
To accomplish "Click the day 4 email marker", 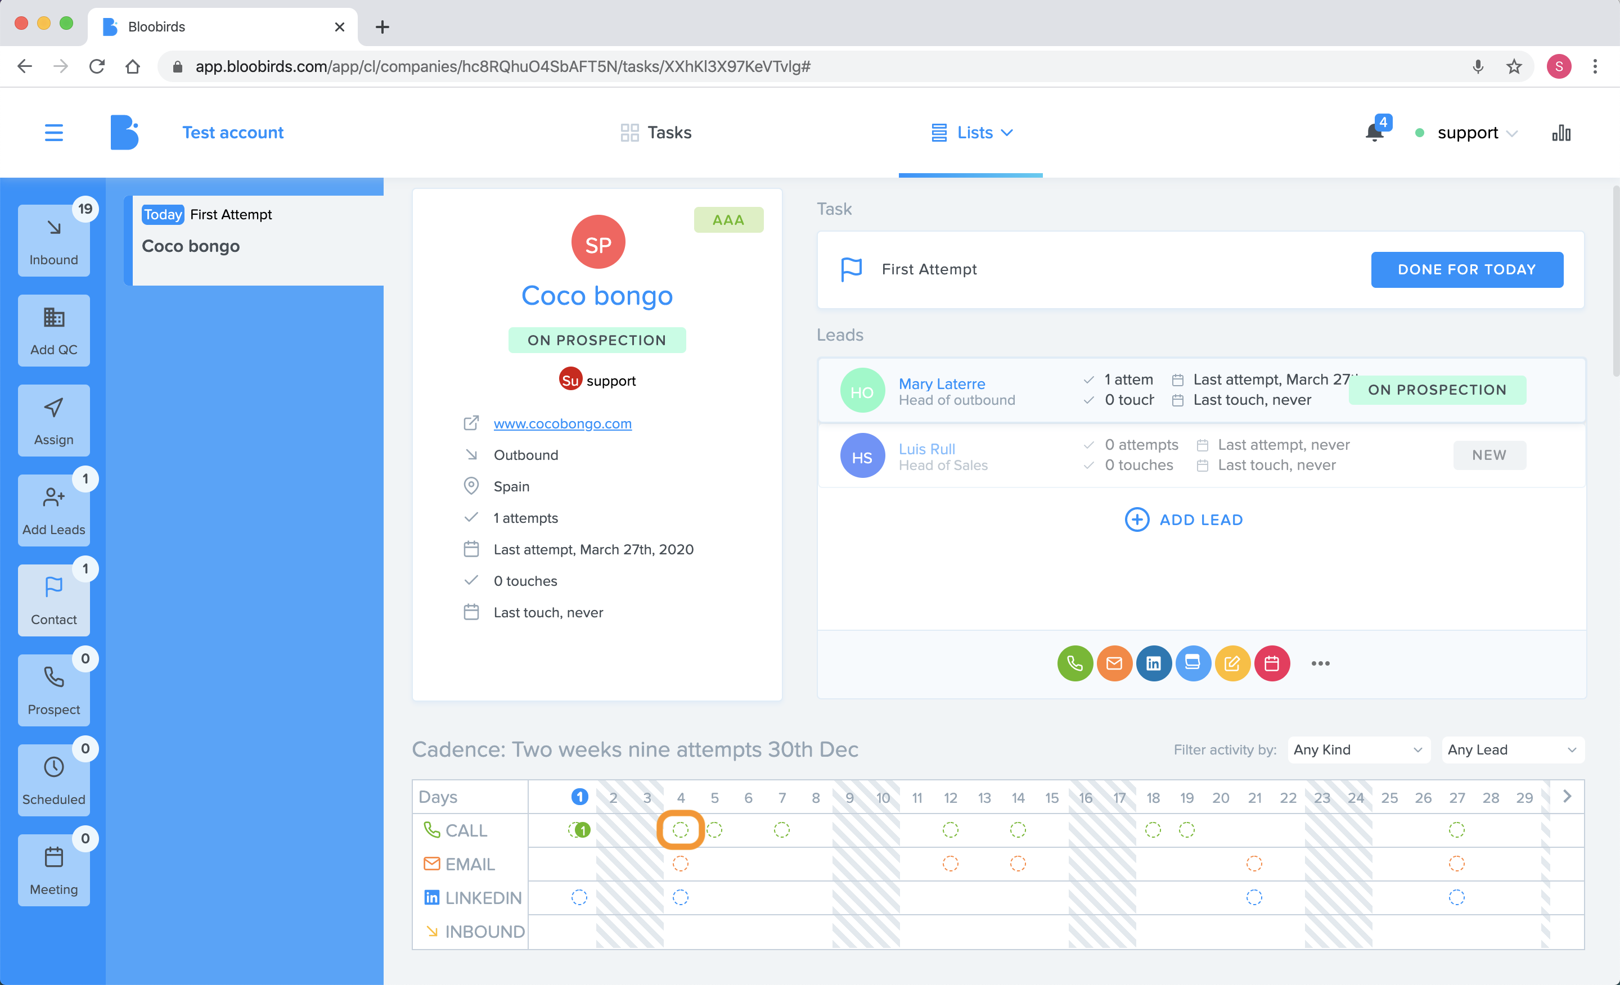I will (681, 864).
